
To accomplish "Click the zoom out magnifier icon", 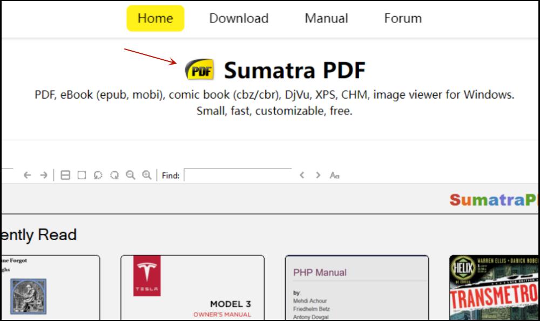I will [130, 175].
